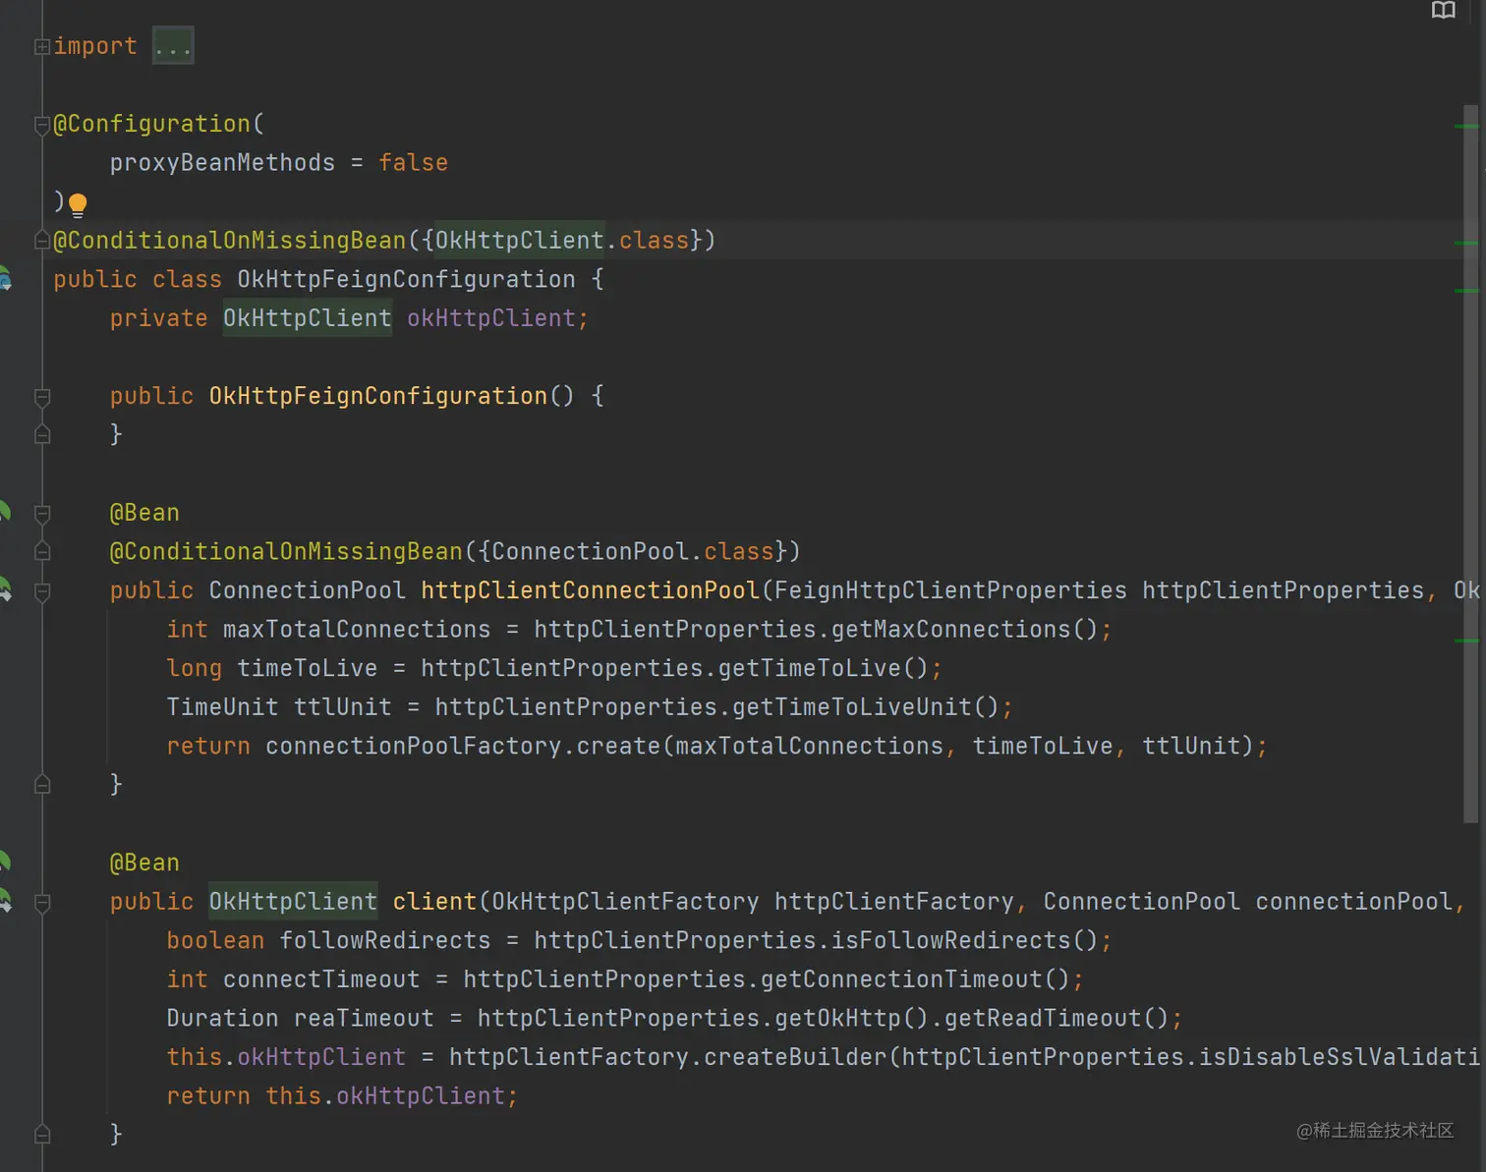
Task: Click the OkHttpFeignConfiguration() constructor name
Action: (x=378, y=396)
